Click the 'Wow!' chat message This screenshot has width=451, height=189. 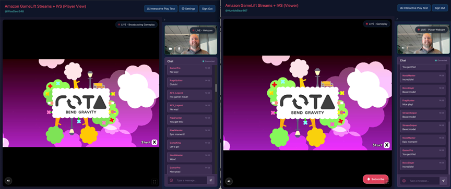point(173,159)
